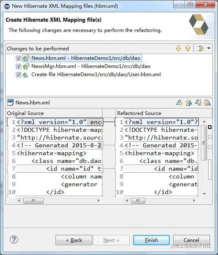Click the Cancel button
Screen dimensions: 218x255
[191, 240]
